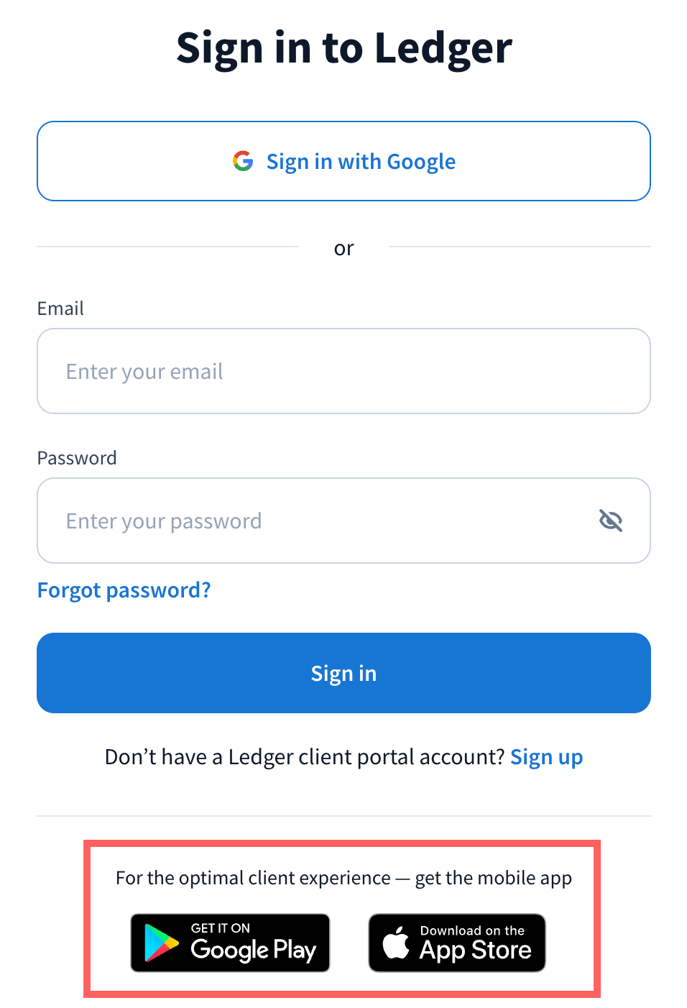This screenshot has width=687, height=1008.
Task: Click the Google G logo icon
Action: point(243,161)
